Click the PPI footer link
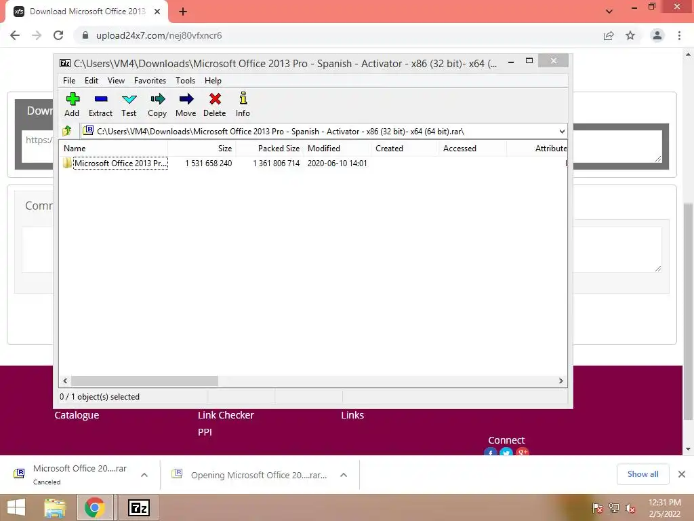 205,432
